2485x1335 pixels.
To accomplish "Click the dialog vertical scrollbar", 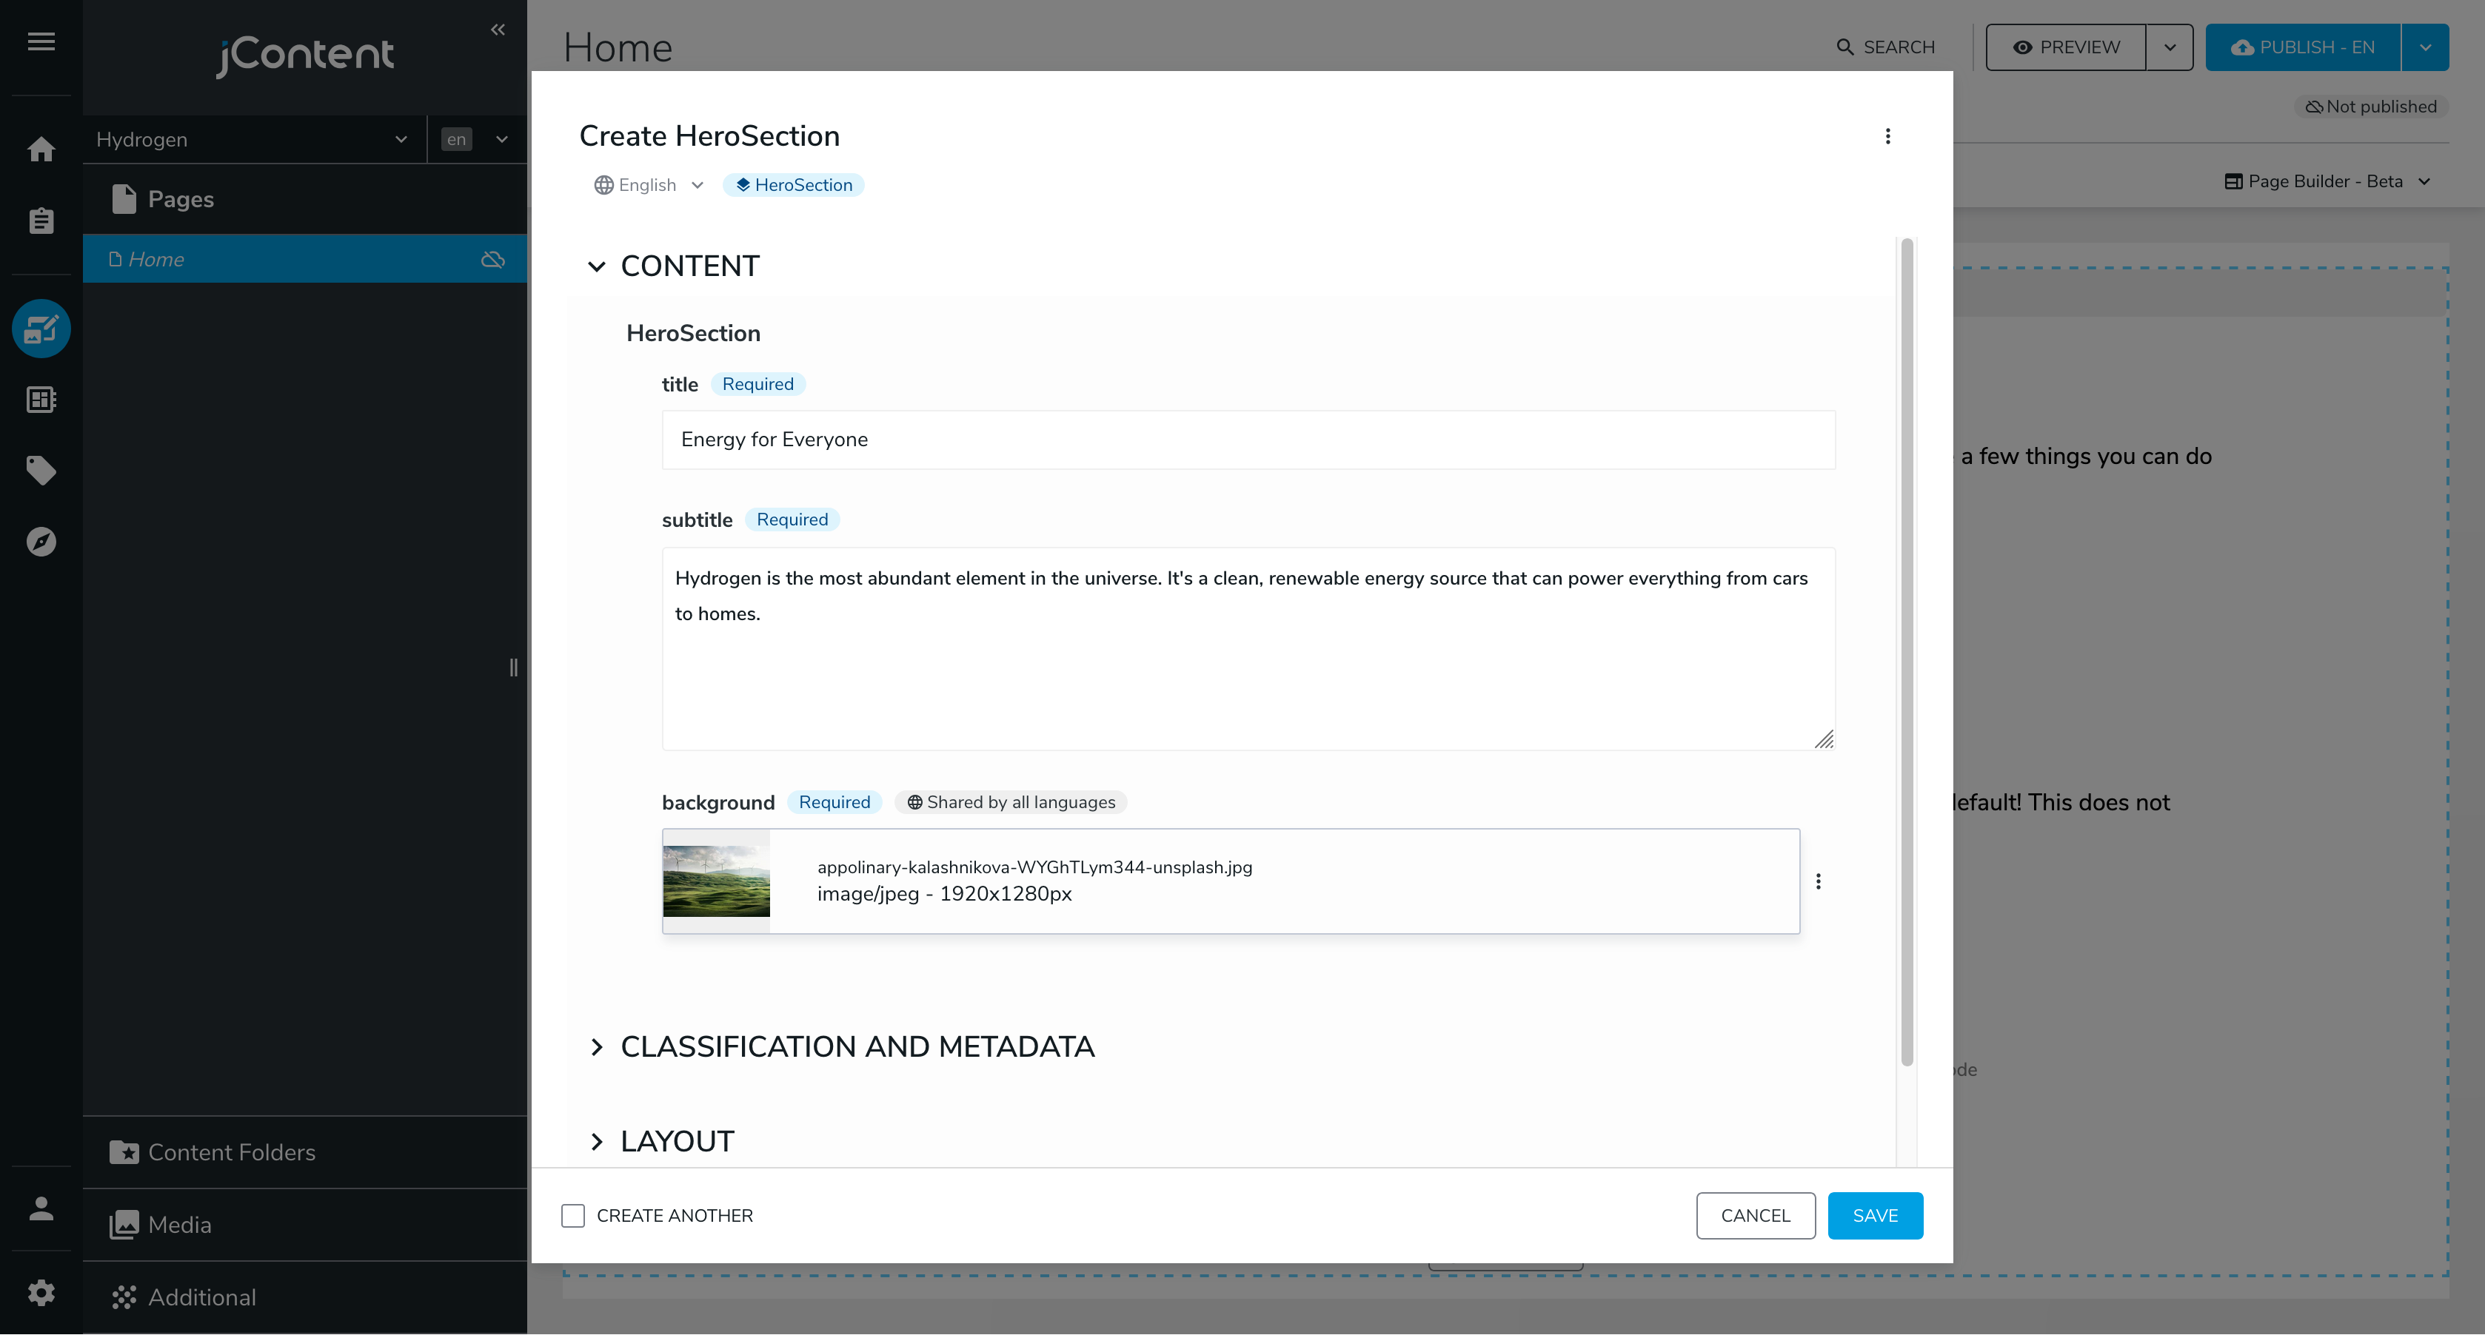I will (1906, 652).
